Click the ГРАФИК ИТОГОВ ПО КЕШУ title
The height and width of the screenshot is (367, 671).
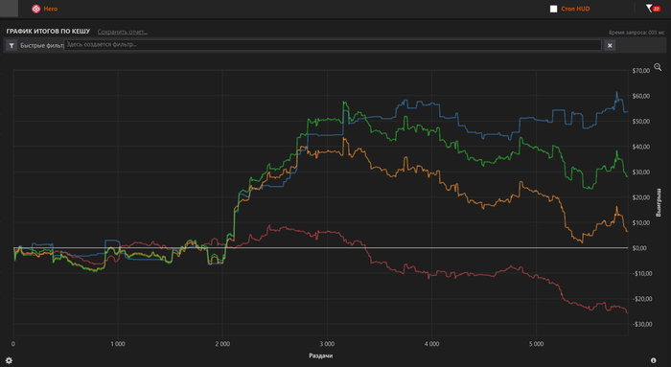click(x=48, y=32)
